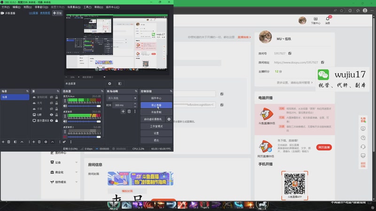Hide the Q群 image source
This screenshot has width=376, height=211.
click(51, 114)
